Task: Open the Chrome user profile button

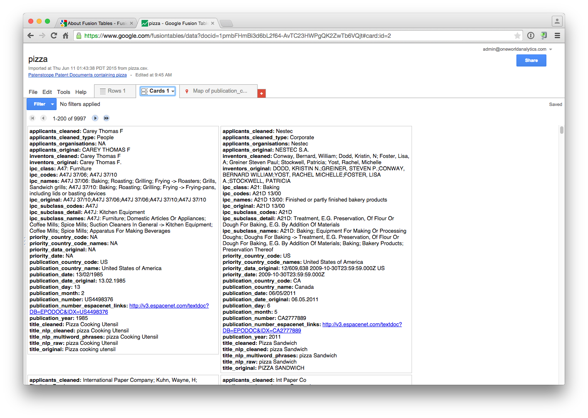Action: click(x=557, y=21)
